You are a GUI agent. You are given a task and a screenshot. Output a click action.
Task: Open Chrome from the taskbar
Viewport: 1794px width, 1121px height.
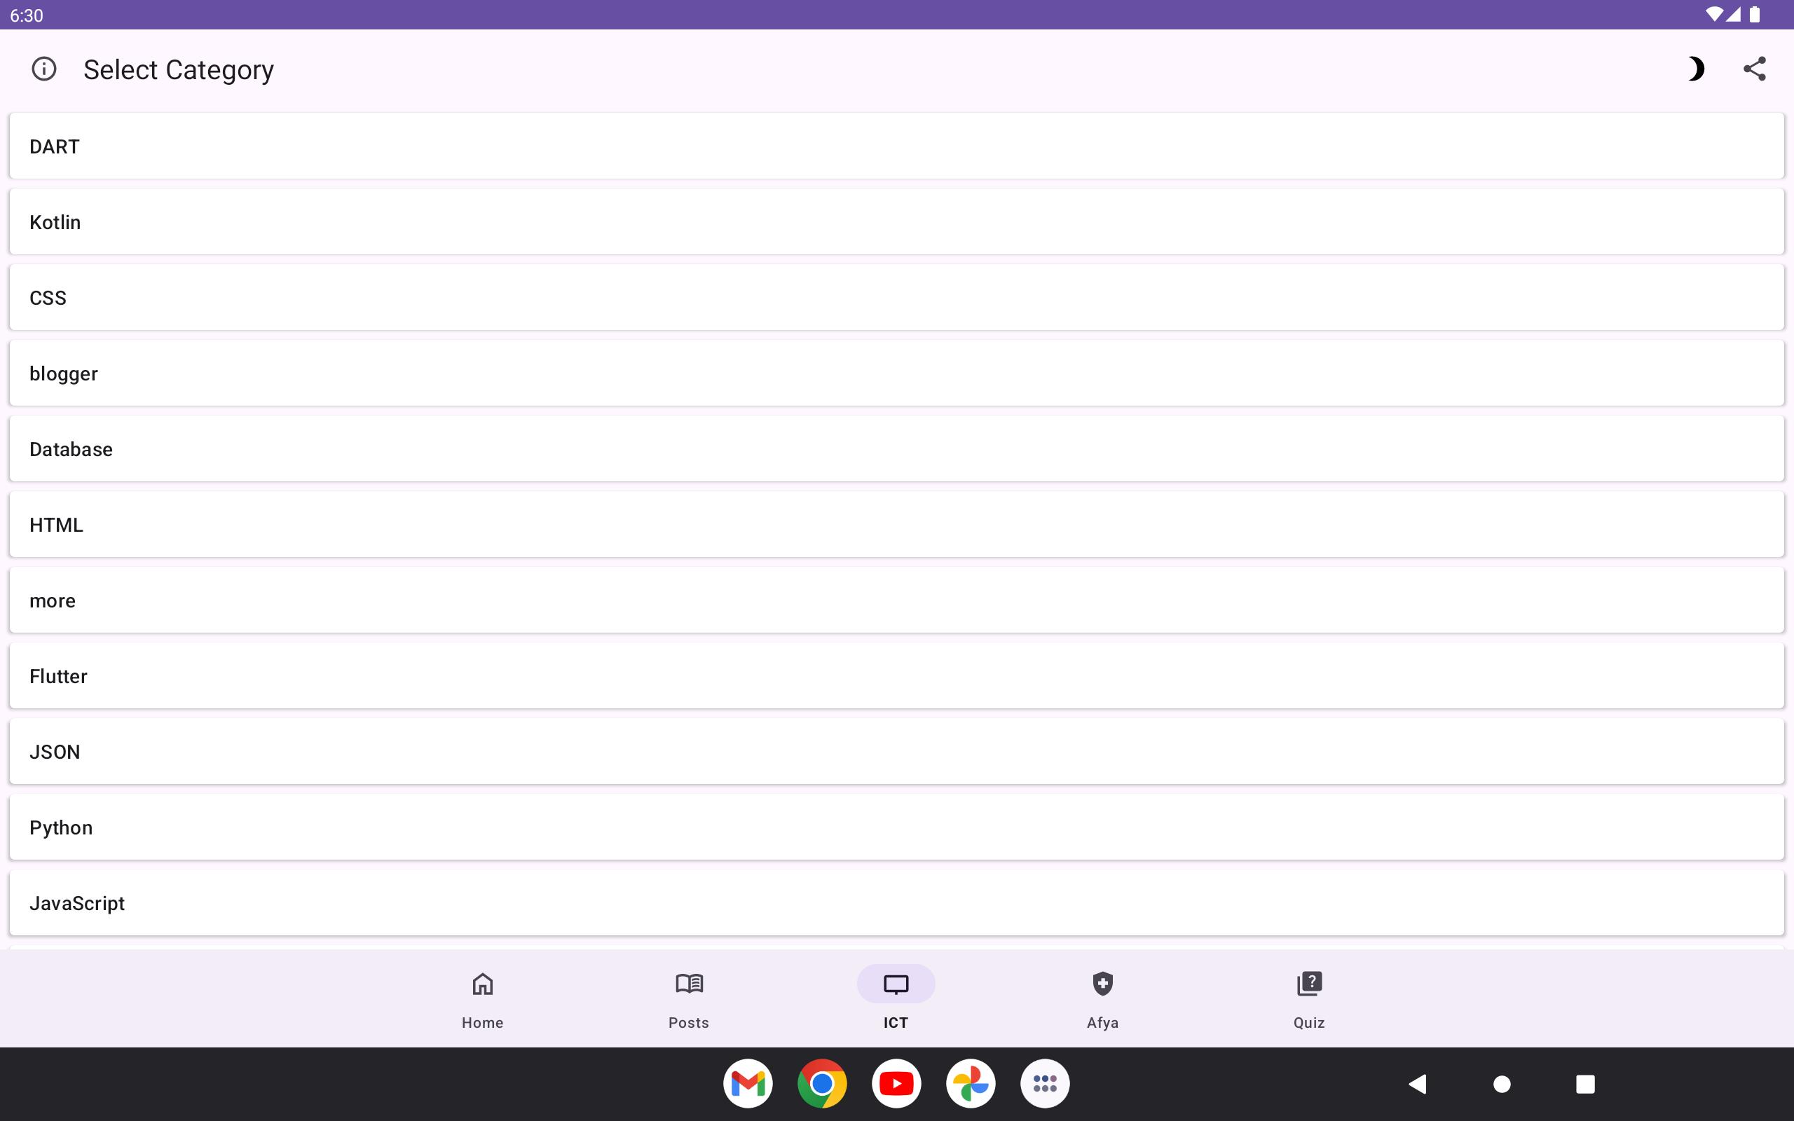(821, 1083)
